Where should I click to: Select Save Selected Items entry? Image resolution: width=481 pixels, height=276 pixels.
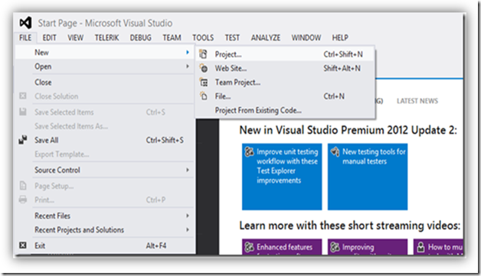pos(105,112)
